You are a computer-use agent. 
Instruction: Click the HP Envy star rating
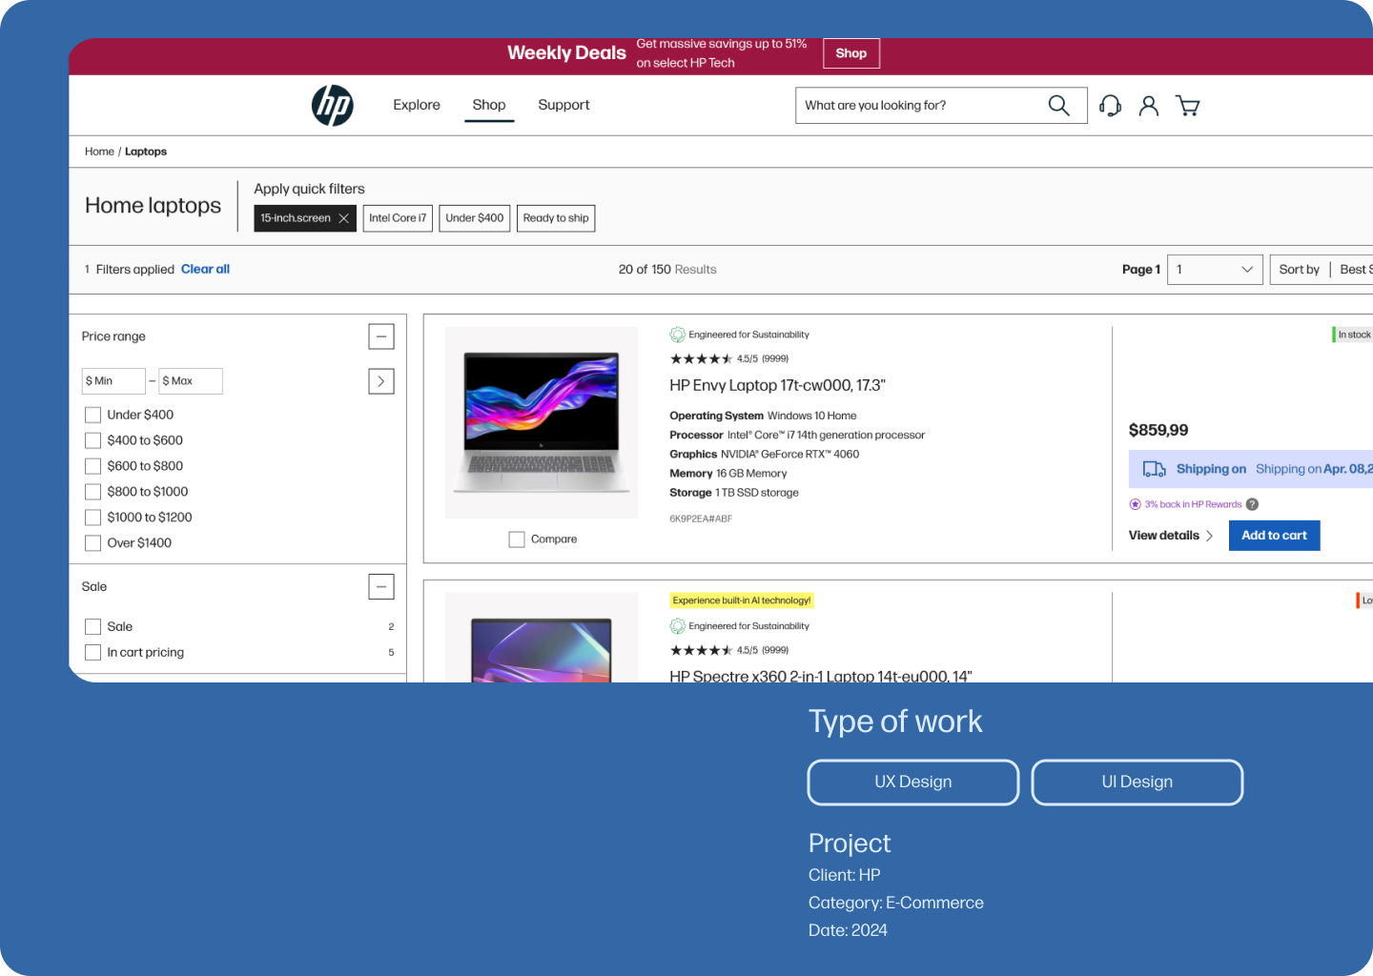(x=701, y=359)
